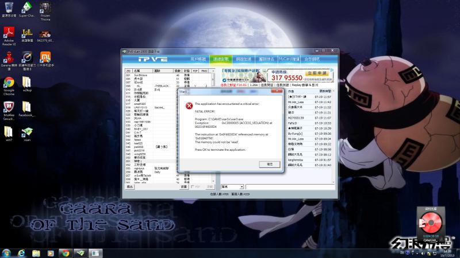
Task: Confirm the War3 fatal error dialog
Action: (270, 165)
